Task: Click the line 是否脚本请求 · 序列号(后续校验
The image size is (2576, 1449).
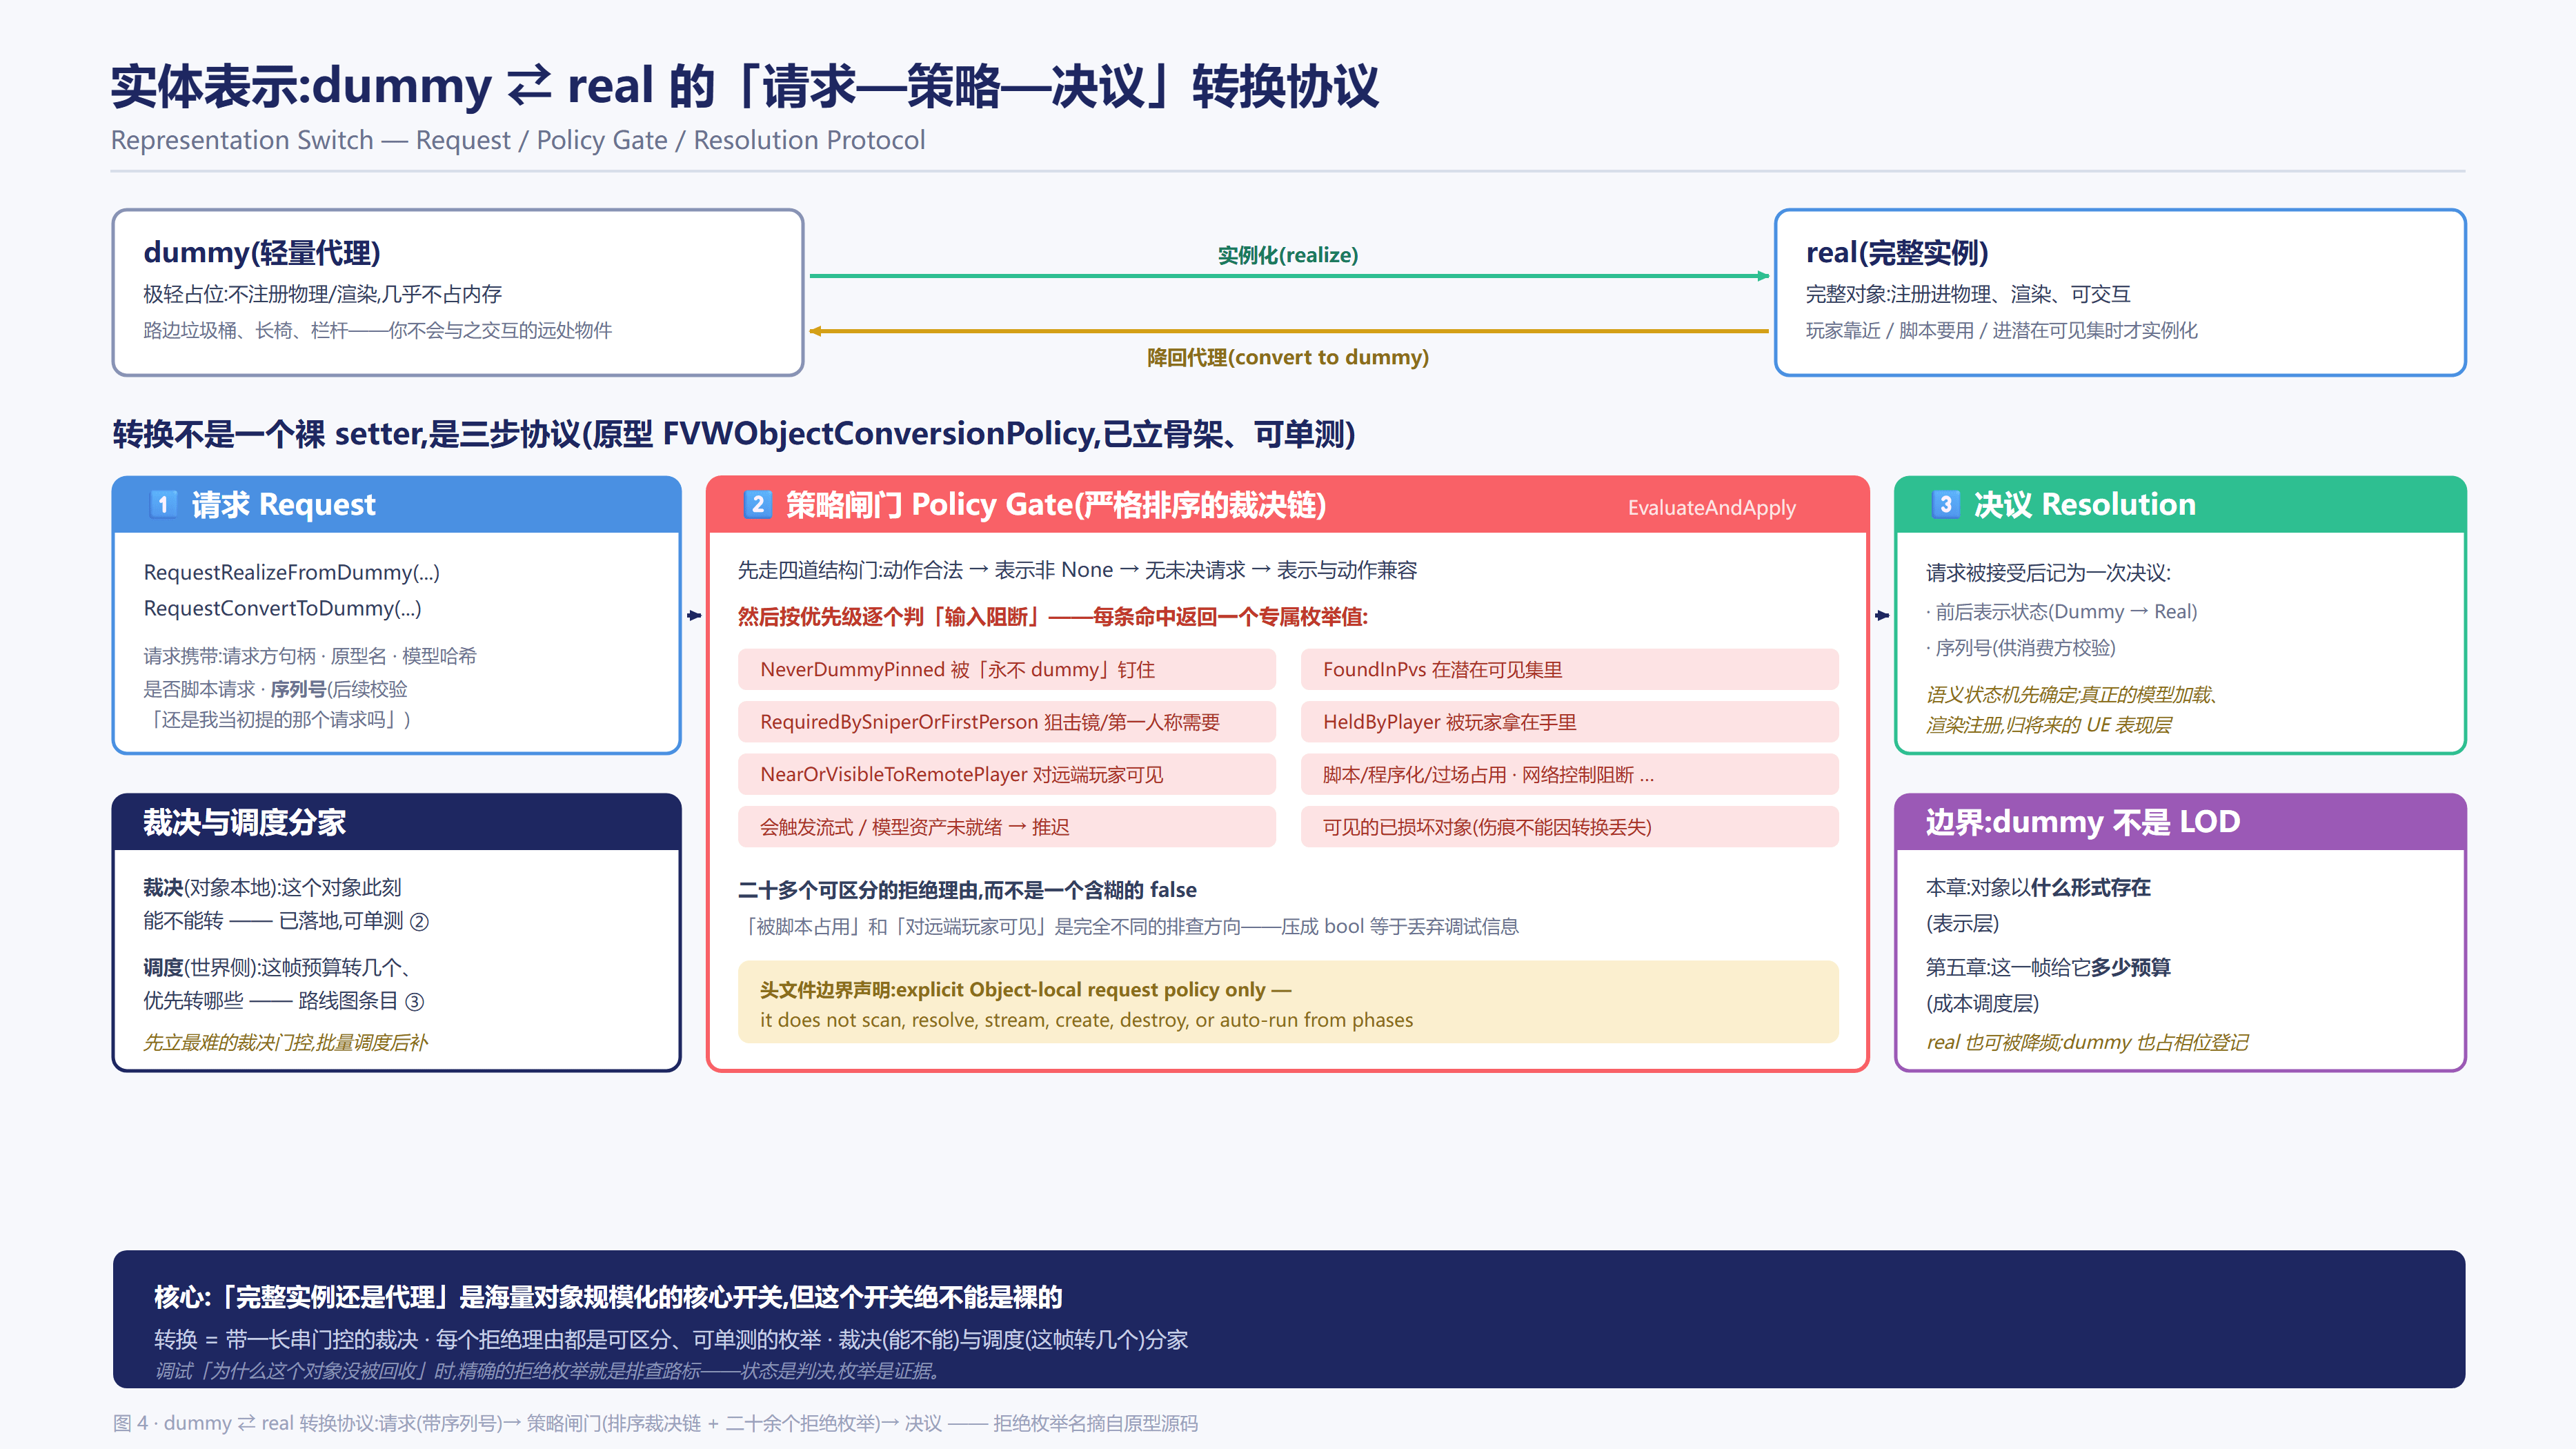Action: coord(275,689)
